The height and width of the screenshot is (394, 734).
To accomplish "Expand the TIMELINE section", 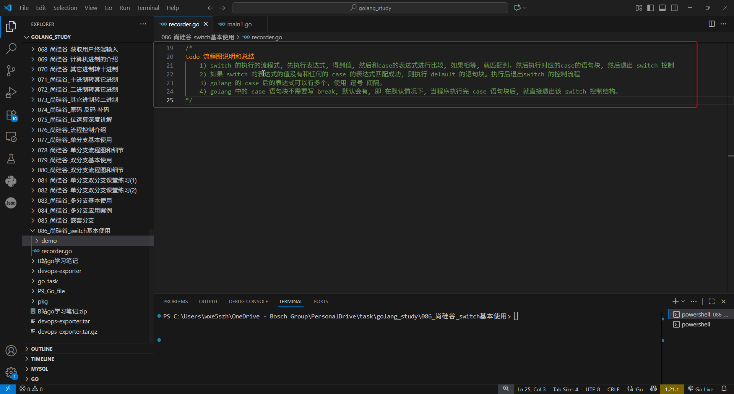I will coord(88,359).
